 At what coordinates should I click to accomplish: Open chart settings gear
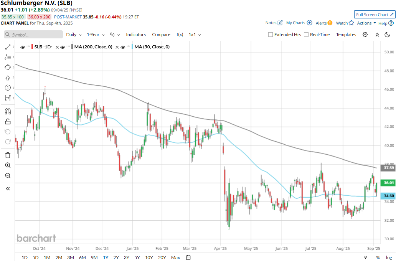[365, 35]
